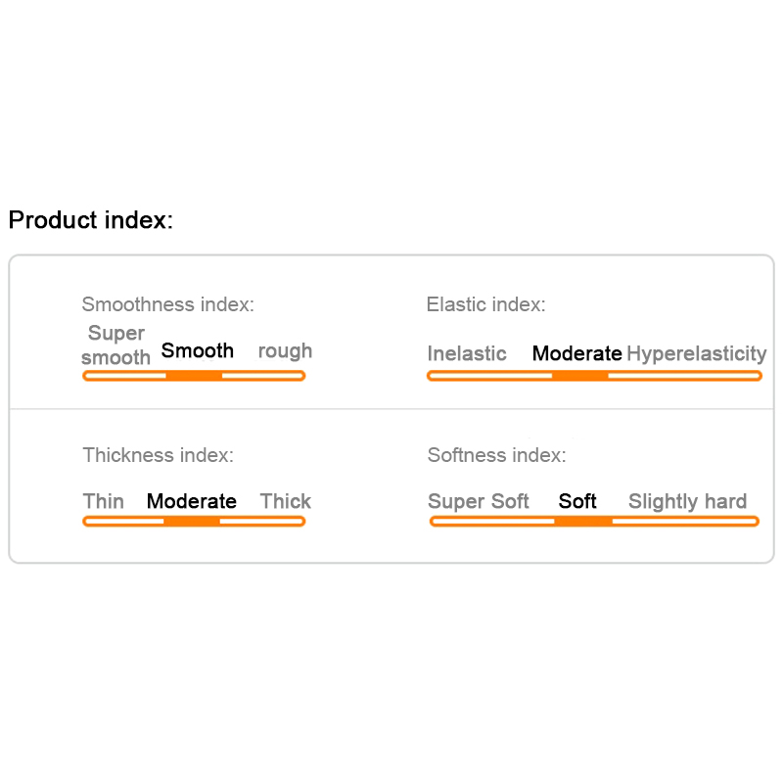Click the "Thickness index:" heading

[158, 455]
